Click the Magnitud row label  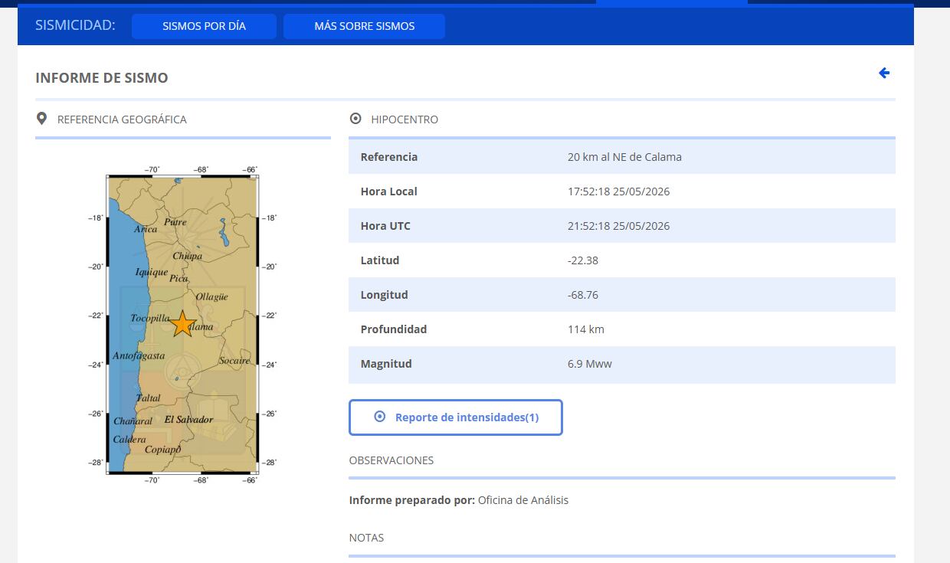pos(386,364)
